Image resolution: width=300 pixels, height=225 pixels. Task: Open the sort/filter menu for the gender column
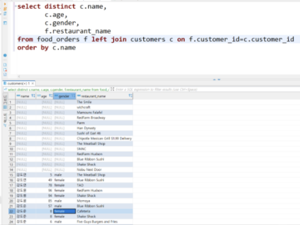[x=73, y=96]
